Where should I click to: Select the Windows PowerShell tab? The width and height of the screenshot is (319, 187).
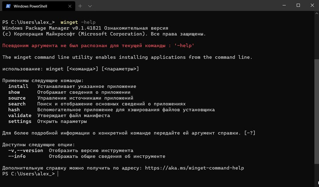tap(38, 6)
